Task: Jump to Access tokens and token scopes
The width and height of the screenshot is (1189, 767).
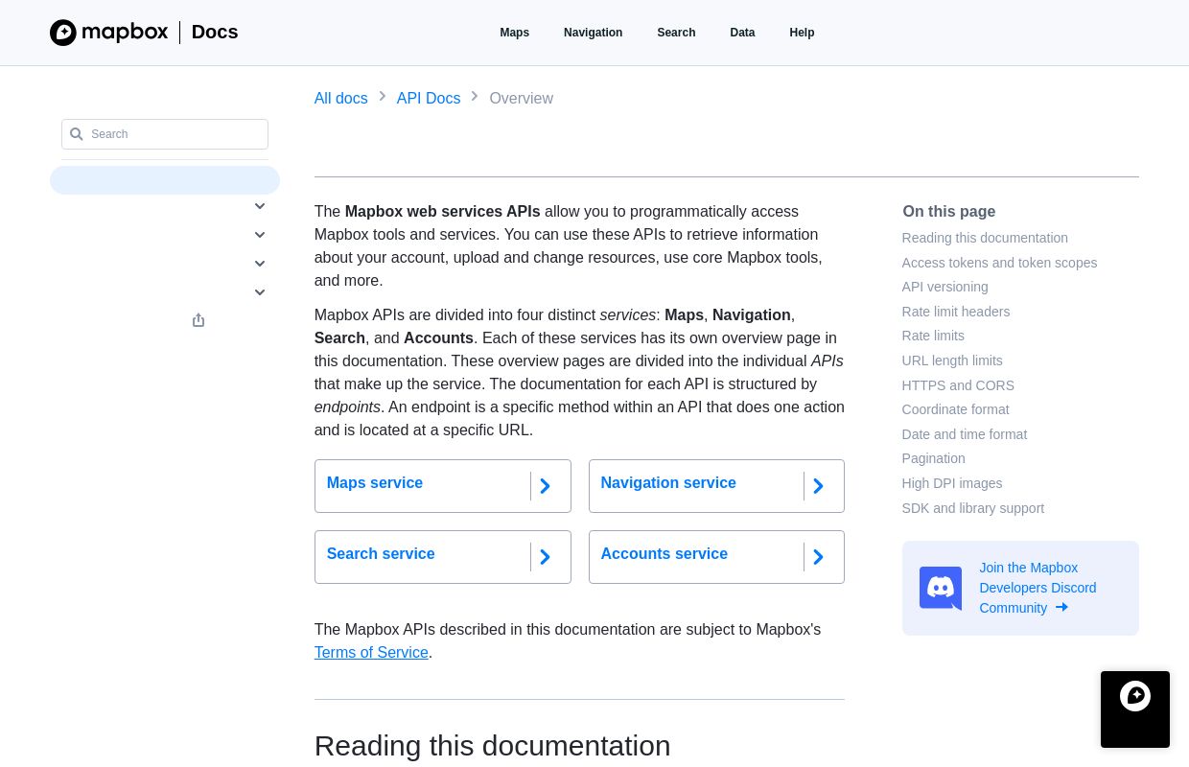Action: point(999,263)
